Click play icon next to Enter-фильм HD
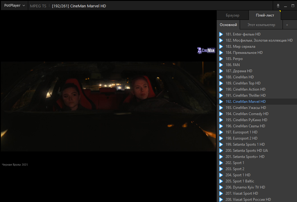This screenshot has height=202, width=297. tap(221, 34)
